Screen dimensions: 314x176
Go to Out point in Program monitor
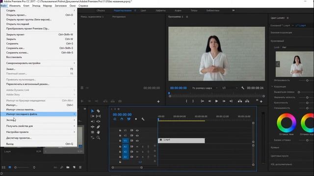pos(231,101)
